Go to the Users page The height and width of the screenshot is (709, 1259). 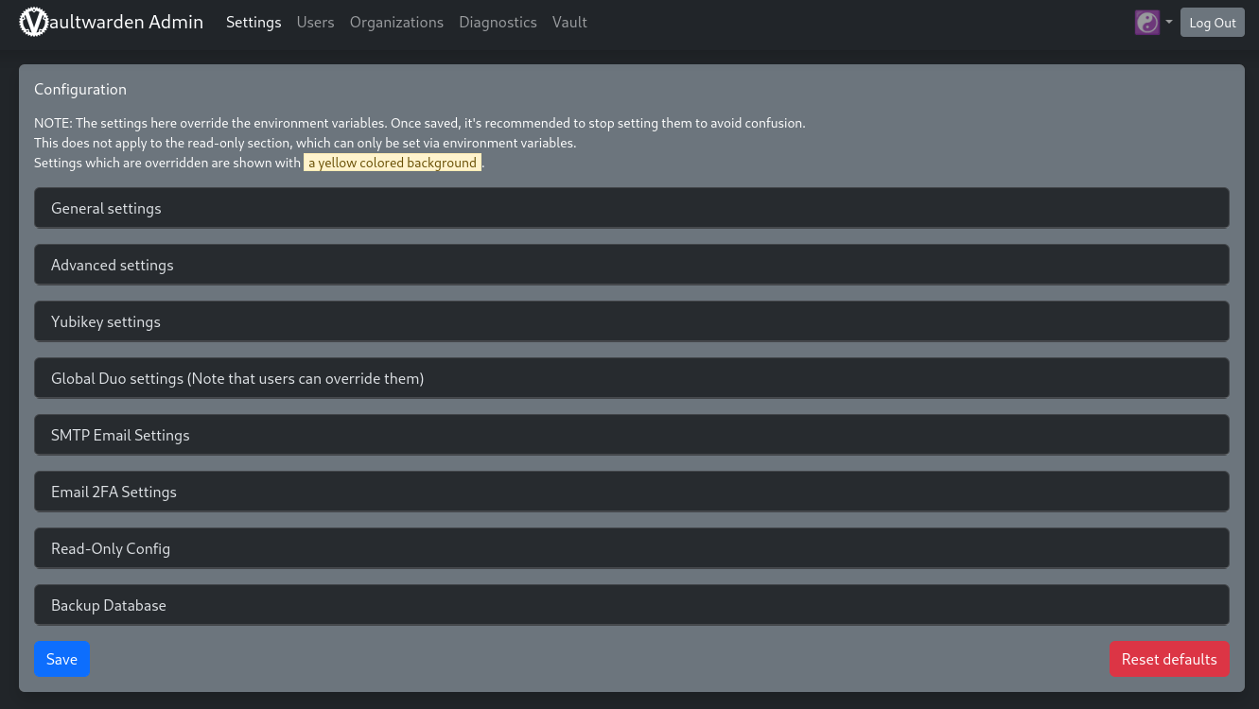pyautogui.click(x=315, y=23)
